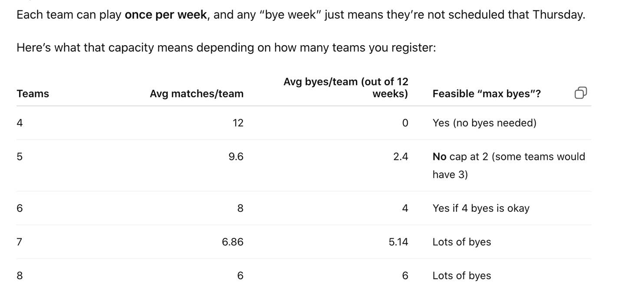Select the Avg bytes/team column header
Image resolution: width=625 pixels, height=294 pixels.
[346, 88]
